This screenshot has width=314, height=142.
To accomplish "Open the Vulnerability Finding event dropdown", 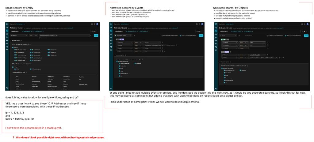I will click(x=123, y=35).
